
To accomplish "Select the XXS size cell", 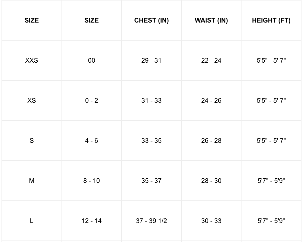I will tap(32, 60).
